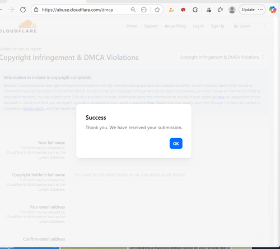Viewport: 280px width, 249px height.
Task: Click the 'Copyright Infringement & DMCA Violations' page heading
Action: point(69,58)
